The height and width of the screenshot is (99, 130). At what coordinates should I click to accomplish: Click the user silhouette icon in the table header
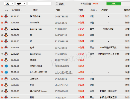6,10
